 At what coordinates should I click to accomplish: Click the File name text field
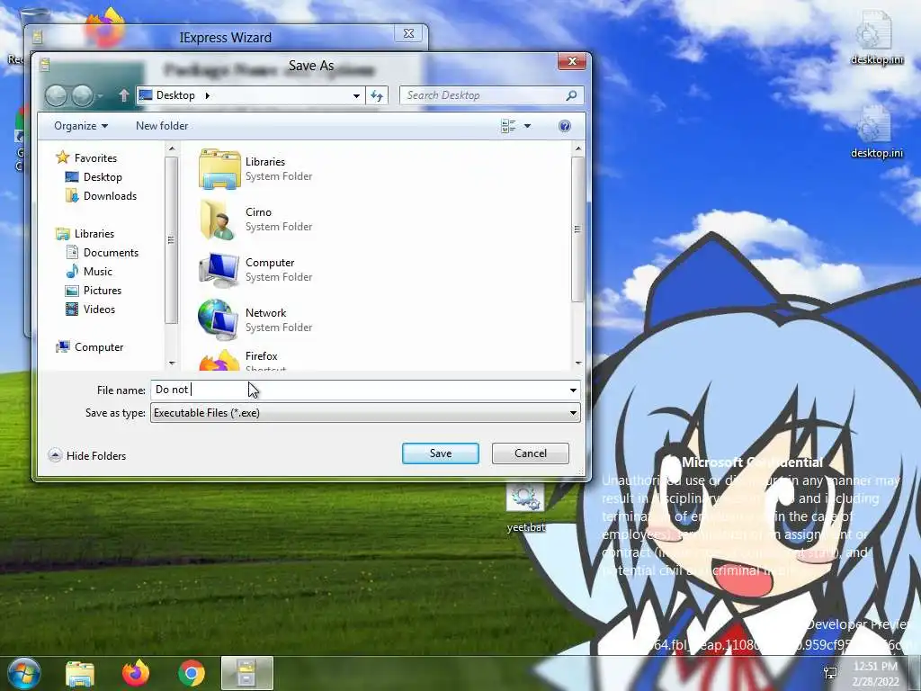(358, 390)
